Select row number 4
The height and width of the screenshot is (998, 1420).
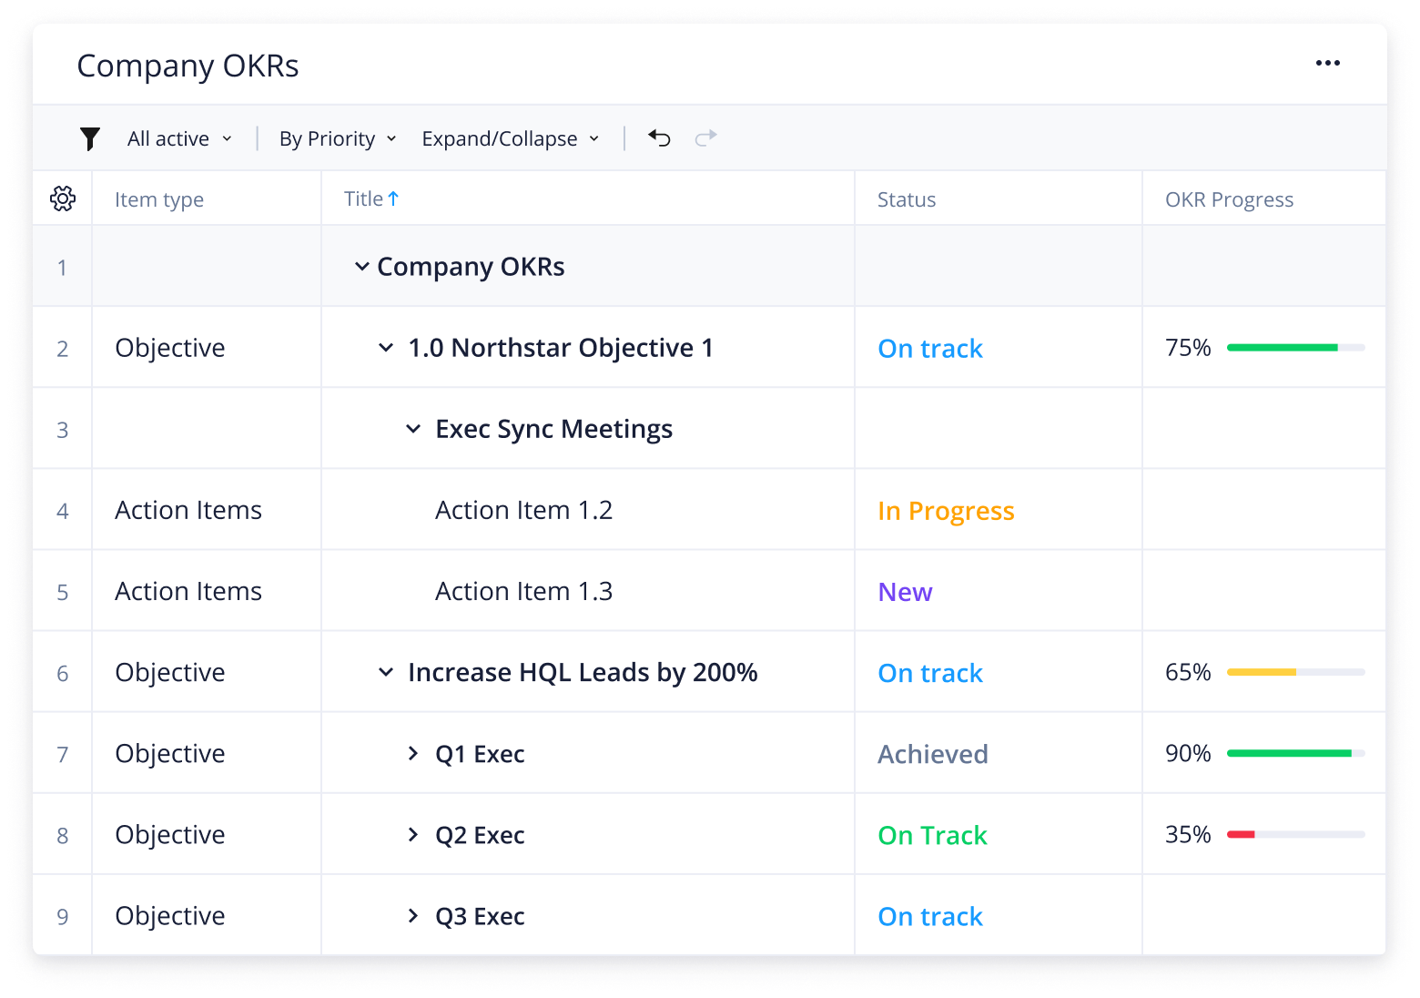coord(62,511)
